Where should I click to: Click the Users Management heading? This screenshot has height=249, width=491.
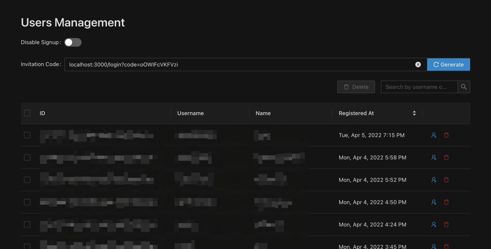[73, 22]
